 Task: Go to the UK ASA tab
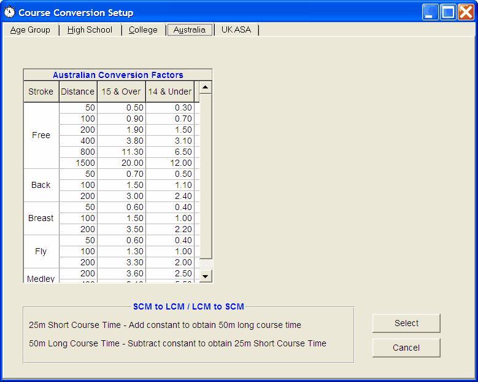click(236, 29)
